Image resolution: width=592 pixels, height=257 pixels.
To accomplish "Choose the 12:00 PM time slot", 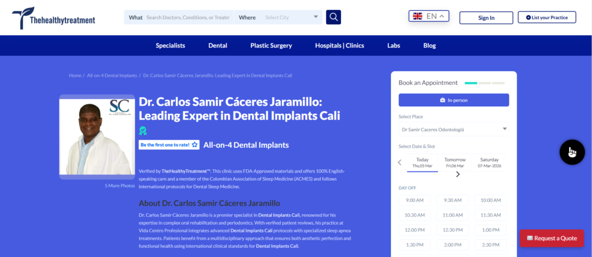I will (x=415, y=230).
